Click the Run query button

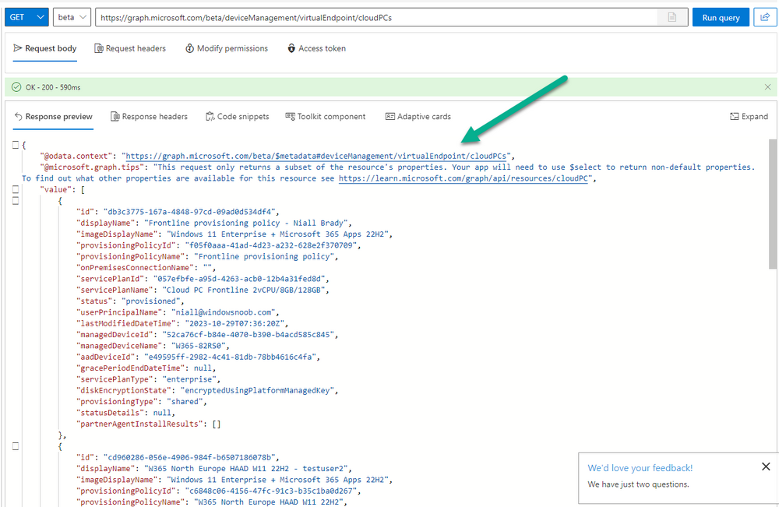[x=721, y=17]
